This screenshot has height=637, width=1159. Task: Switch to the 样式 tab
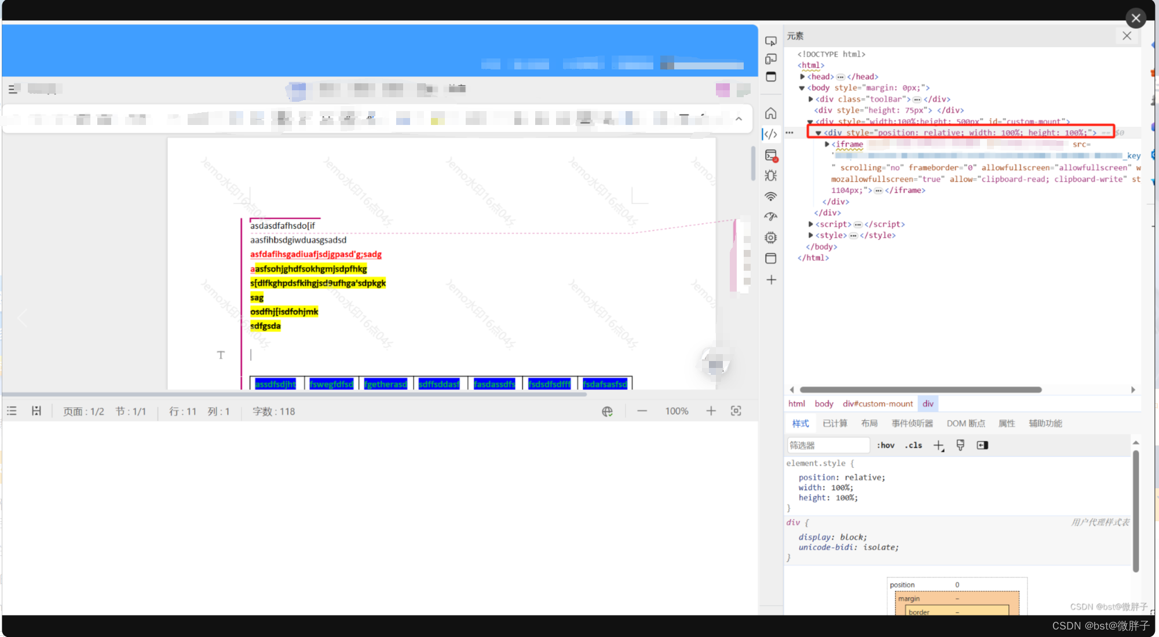click(800, 424)
